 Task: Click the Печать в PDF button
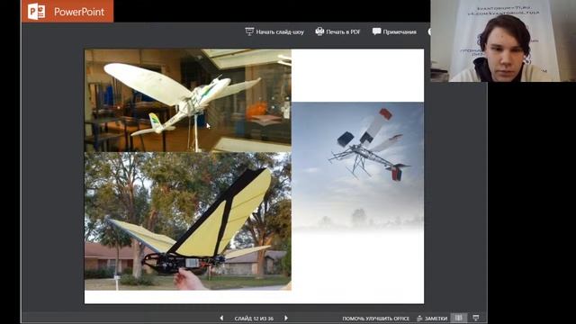point(337,32)
